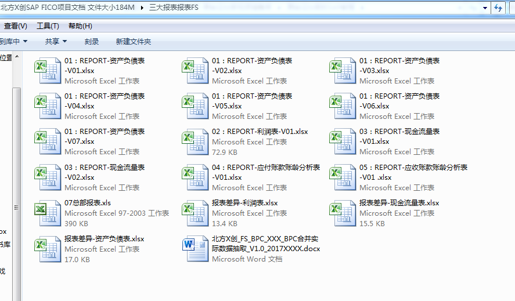Click the 三大报表报表FS breadcrumb segment

[x=174, y=7]
